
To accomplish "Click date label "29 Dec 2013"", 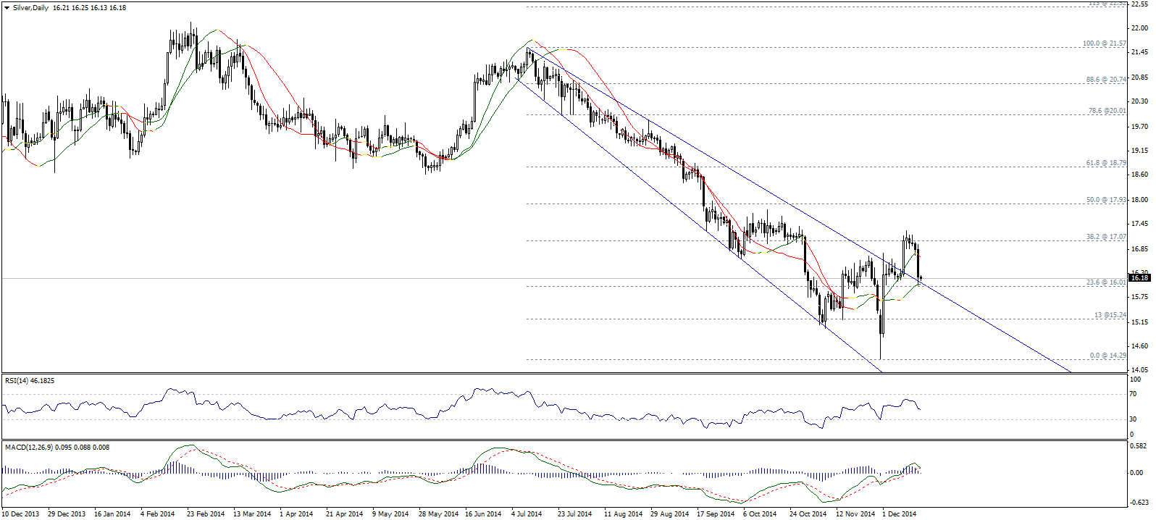I will pyautogui.click(x=67, y=514).
